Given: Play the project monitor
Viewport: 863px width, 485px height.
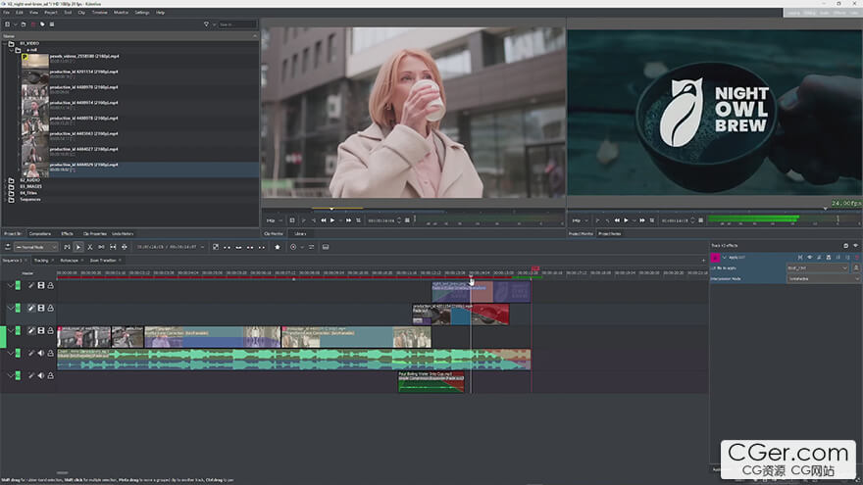Looking at the screenshot, I should coord(626,220).
